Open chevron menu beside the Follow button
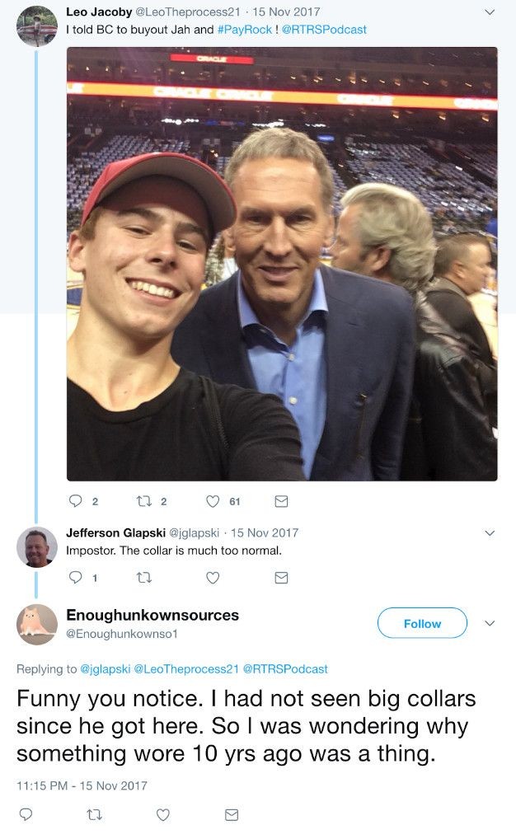 490,623
